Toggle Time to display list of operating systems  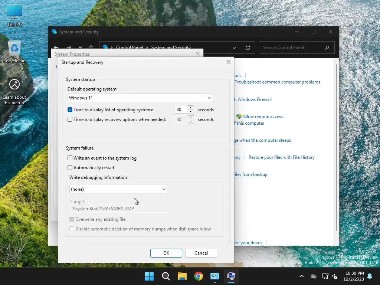tap(70, 110)
